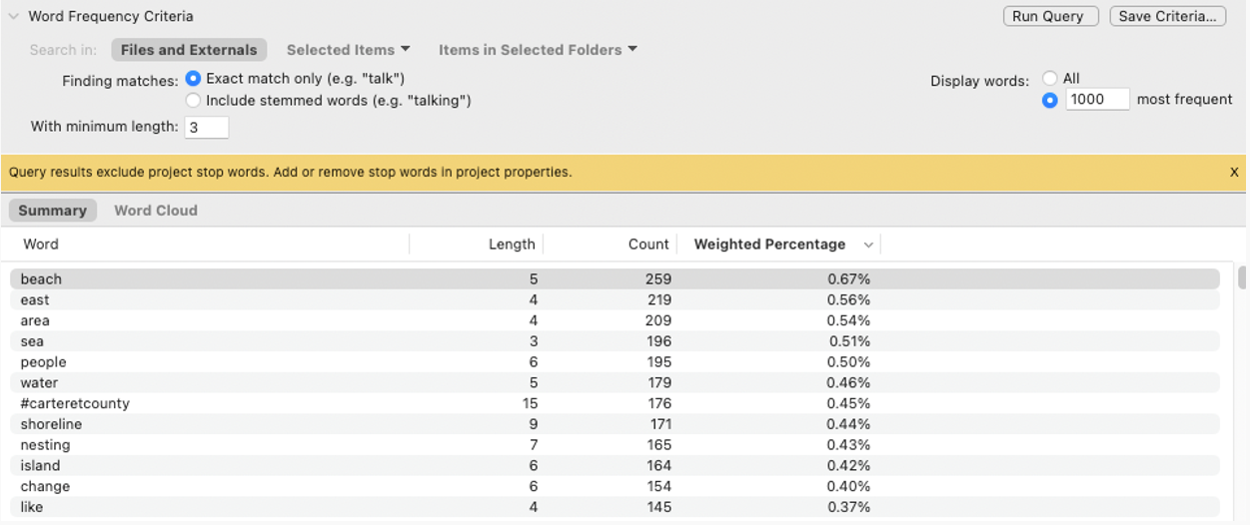Select the most frequent words option

coord(1050,101)
